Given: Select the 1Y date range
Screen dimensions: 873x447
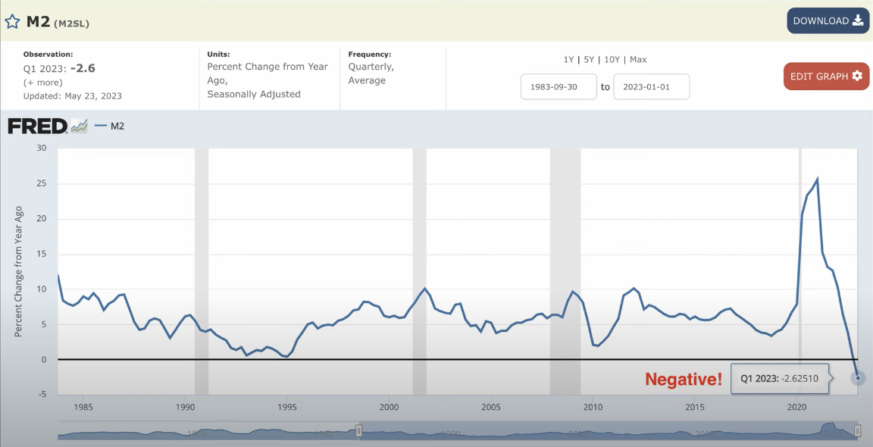Looking at the screenshot, I should [568, 60].
